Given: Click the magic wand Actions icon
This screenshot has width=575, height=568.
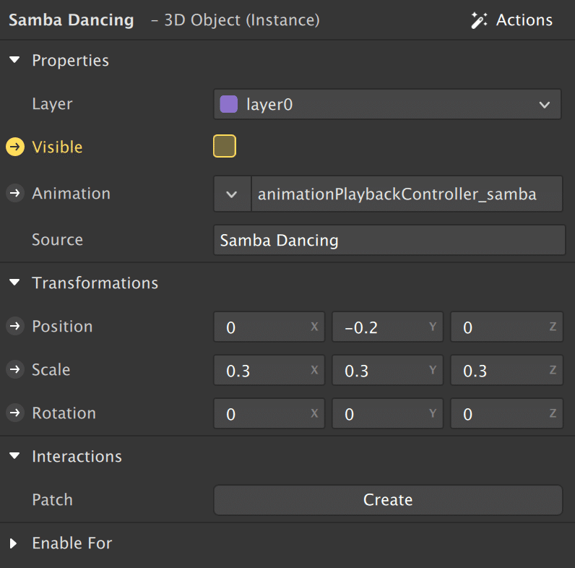Looking at the screenshot, I should 479,20.
